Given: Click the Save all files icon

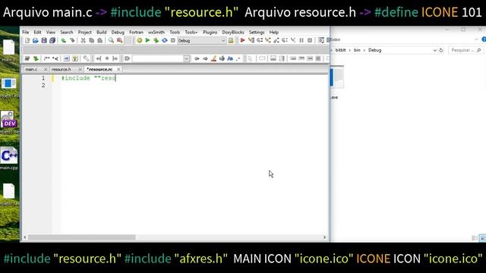Looking at the screenshot, I should pos(52,40).
